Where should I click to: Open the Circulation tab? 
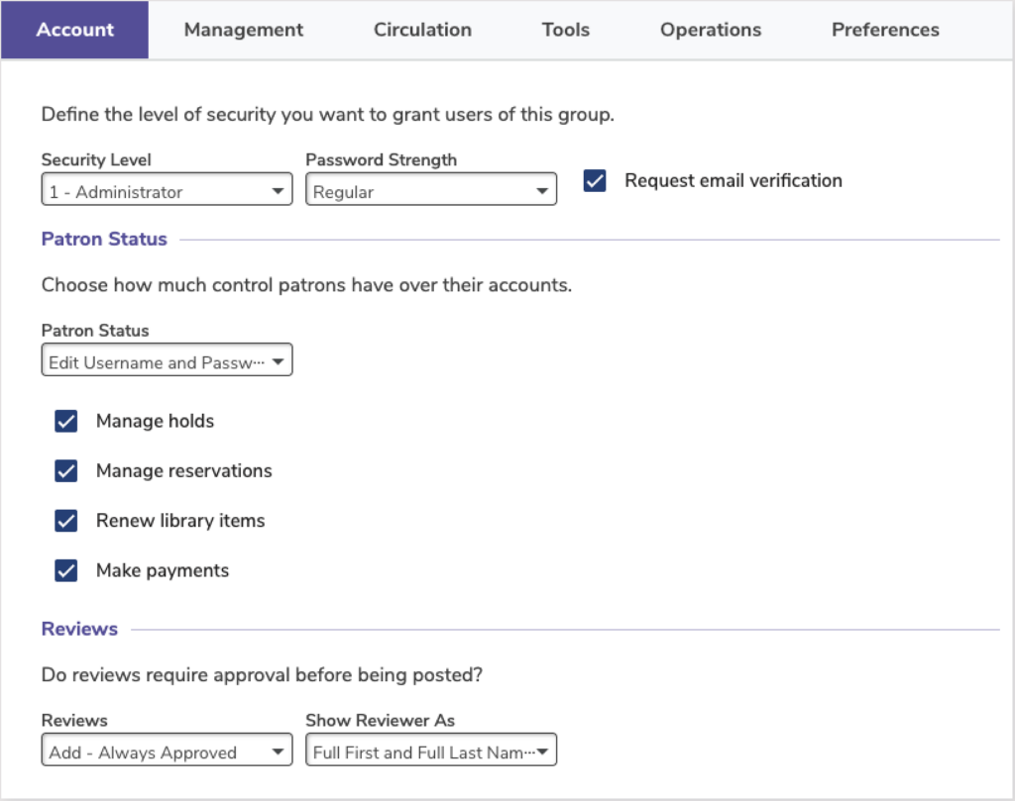coord(422,30)
